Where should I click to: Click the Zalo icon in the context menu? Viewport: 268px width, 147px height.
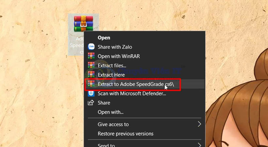pyautogui.click(x=91, y=47)
